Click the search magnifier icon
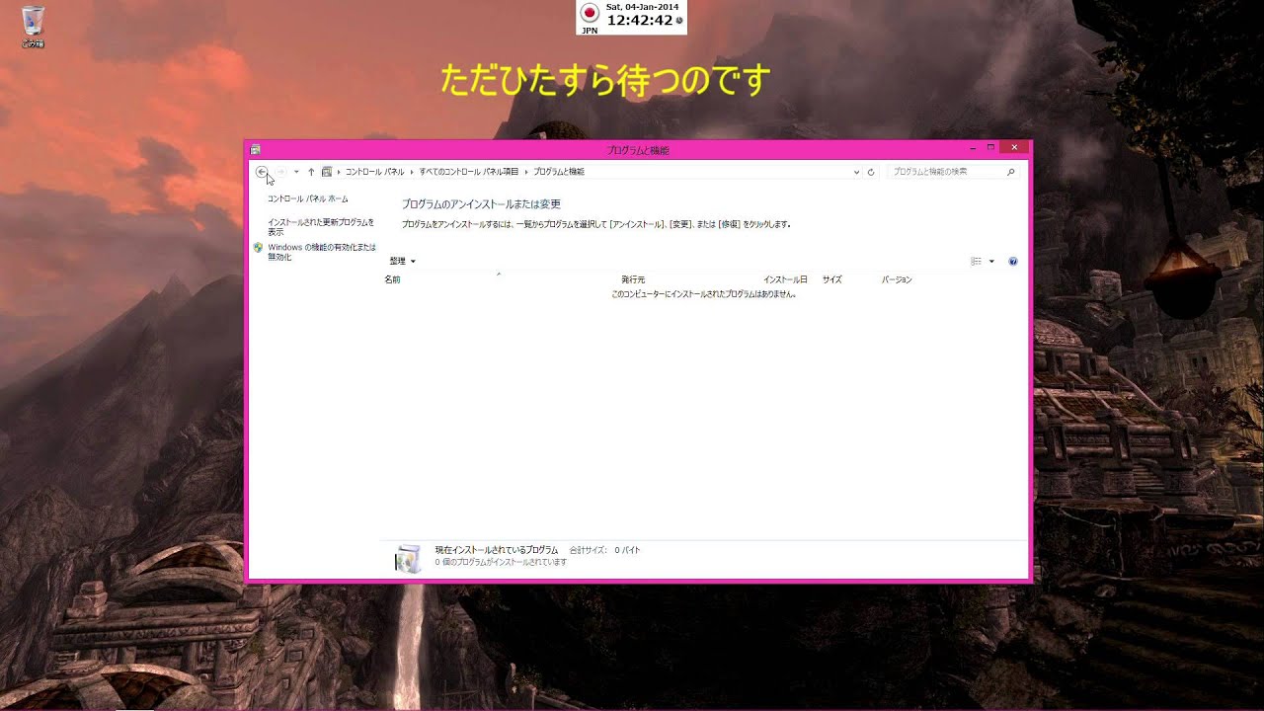 [x=1011, y=172]
